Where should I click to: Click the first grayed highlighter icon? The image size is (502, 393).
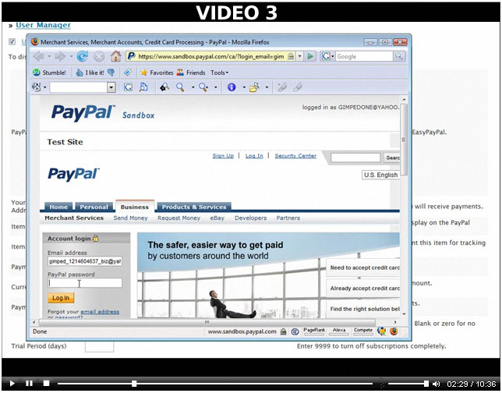pyautogui.click(x=282, y=87)
